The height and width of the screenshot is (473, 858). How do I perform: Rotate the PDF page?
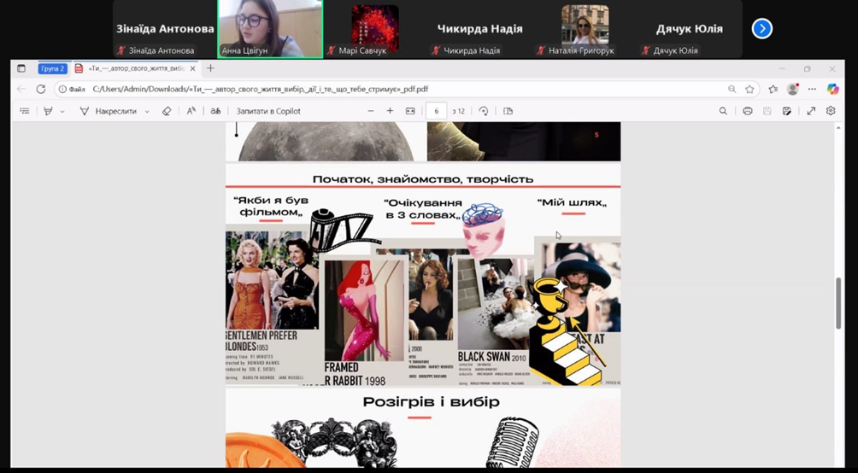(x=484, y=111)
